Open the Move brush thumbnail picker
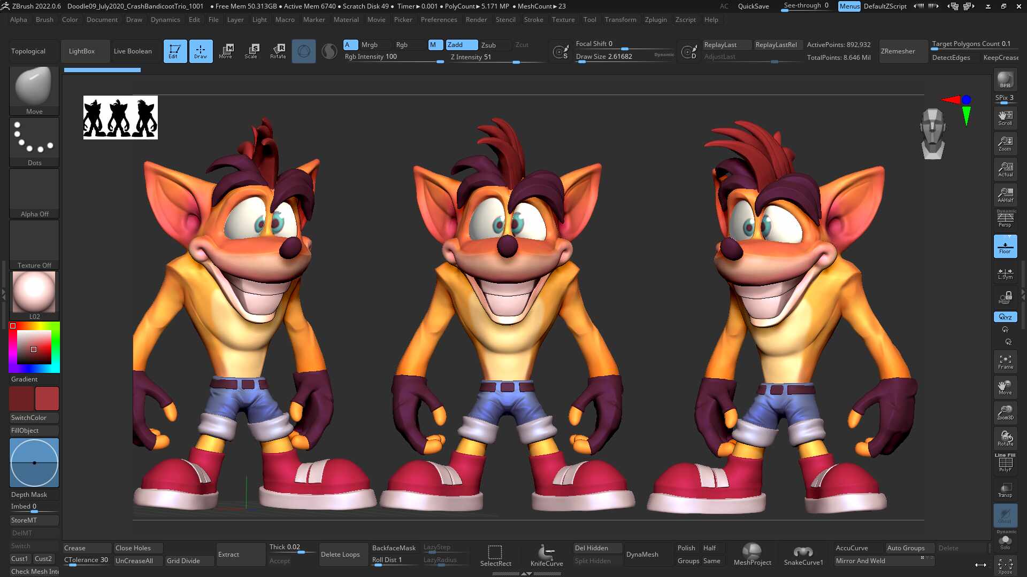 [x=34, y=91]
